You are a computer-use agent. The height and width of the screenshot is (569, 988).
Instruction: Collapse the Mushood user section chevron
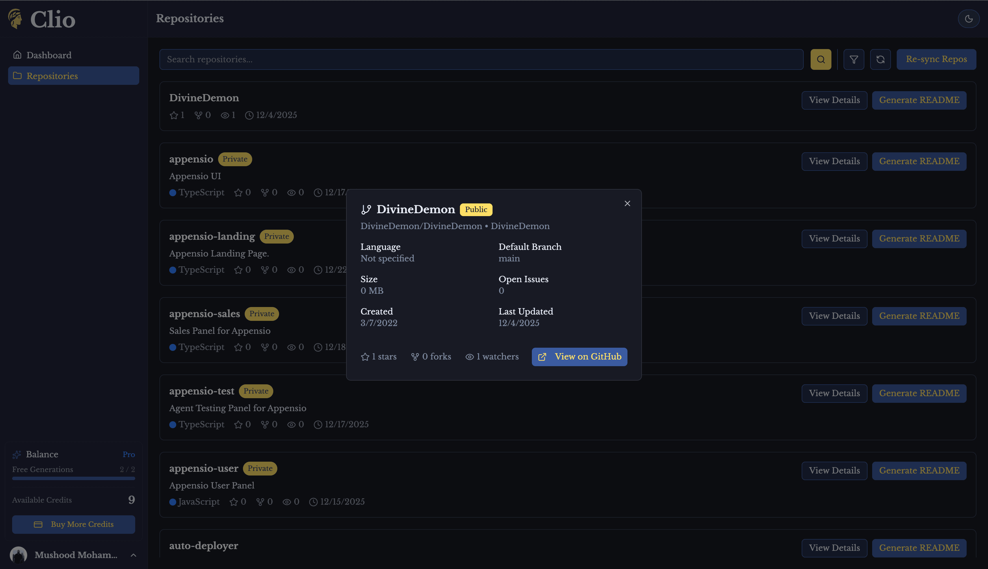pyautogui.click(x=133, y=555)
